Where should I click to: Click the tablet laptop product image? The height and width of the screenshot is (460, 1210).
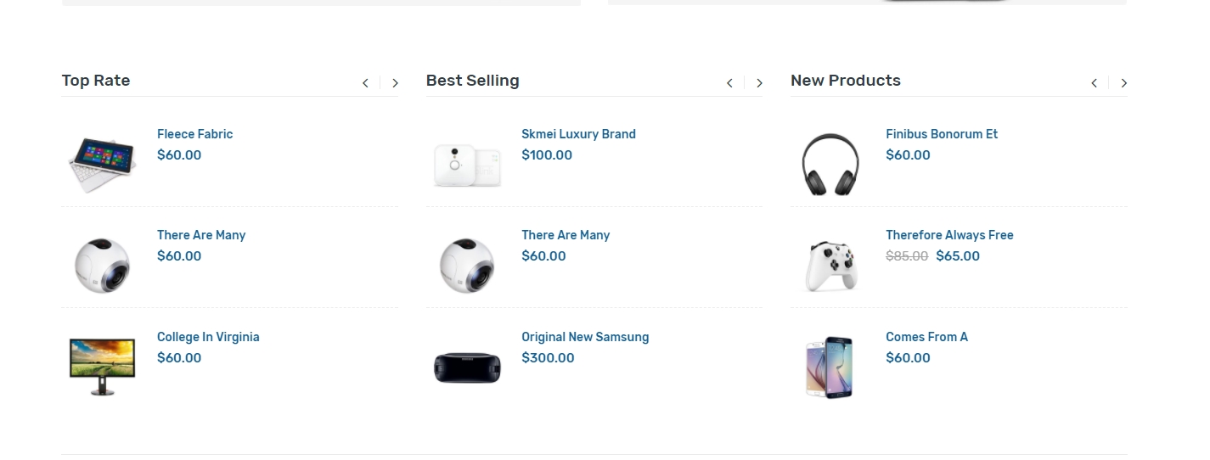tap(103, 163)
